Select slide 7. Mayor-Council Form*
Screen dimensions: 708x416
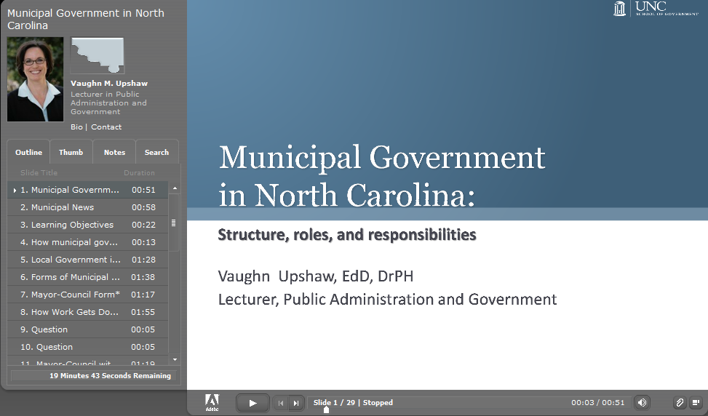coord(87,295)
